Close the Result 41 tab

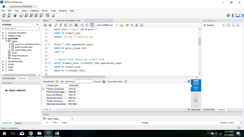click(x=53, y=110)
